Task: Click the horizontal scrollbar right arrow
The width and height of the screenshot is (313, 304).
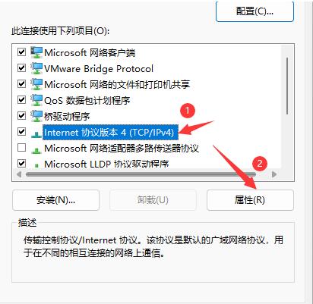Action: point(274,174)
